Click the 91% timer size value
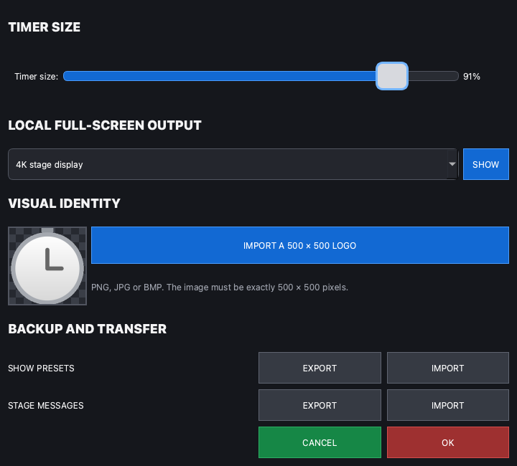Screen dimensions: 517x466 472,76
